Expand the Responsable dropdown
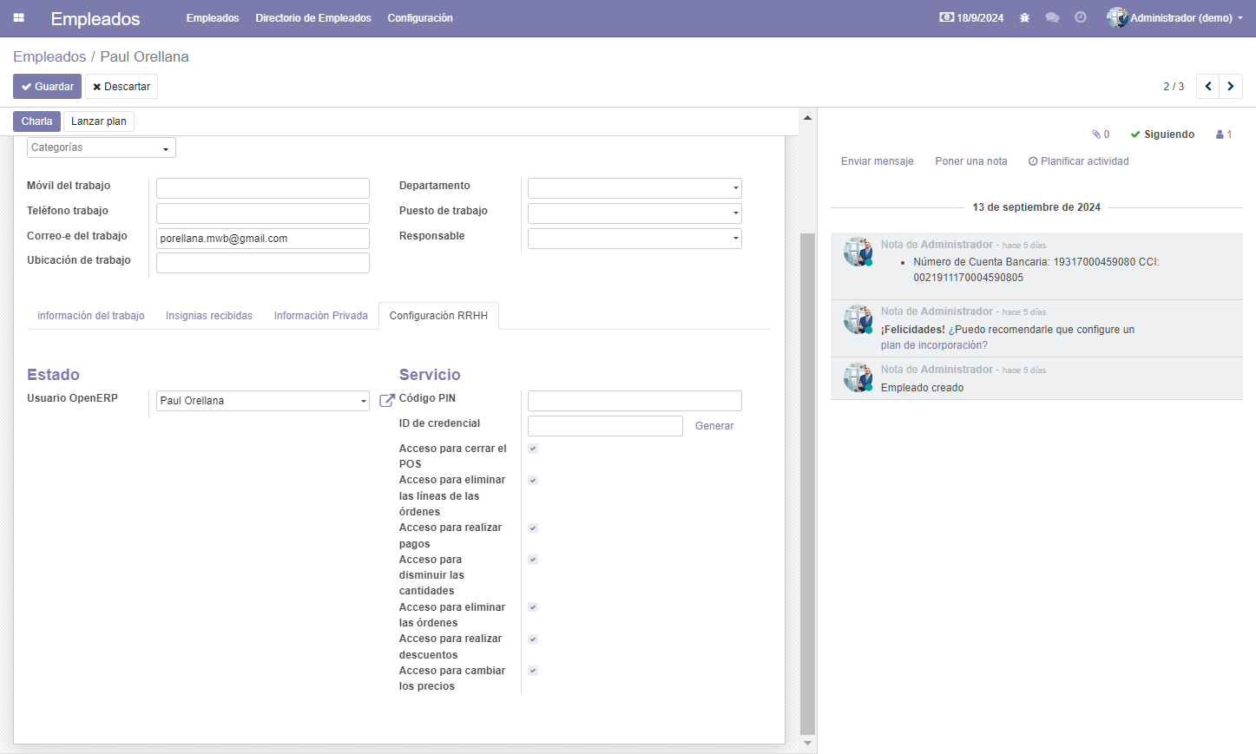 click(x=635, y=239)
